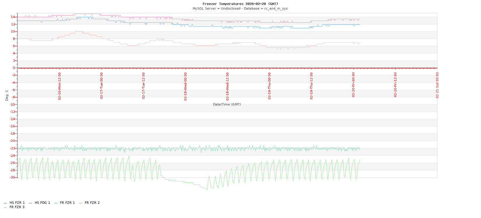This screenshot has height=218, width=481.
Task: Select the FR FZR 1 legend label
Action: pyautogui.click(x=67, y=203)
